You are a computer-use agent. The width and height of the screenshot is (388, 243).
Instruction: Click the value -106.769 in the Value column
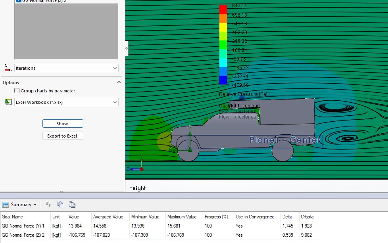(77, 235)
